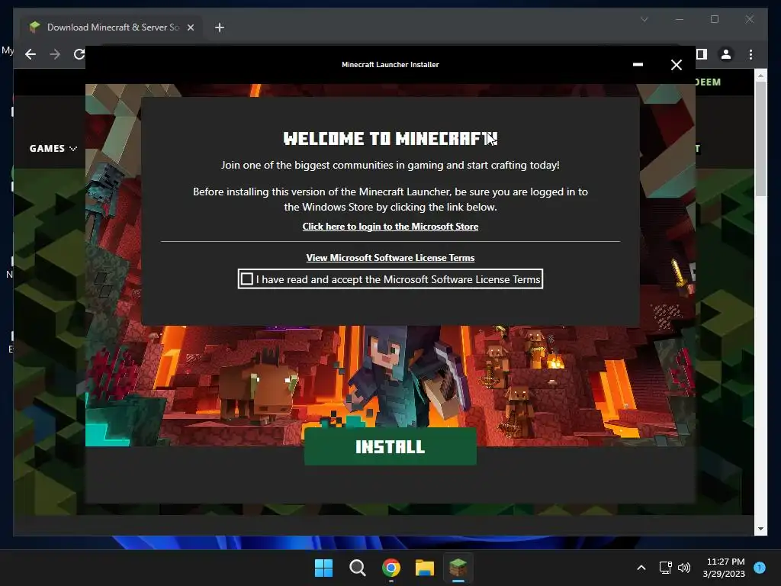Select Minecraft installer taskbar icon
The height and width of the screenshot is (586, 781).
coord(458,568)
